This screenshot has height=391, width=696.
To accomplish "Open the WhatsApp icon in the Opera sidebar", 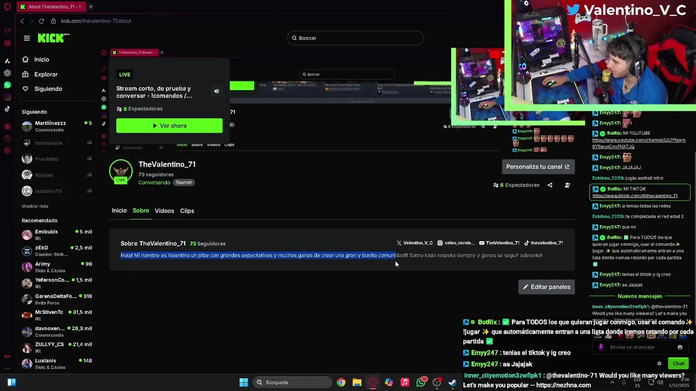I will pos(7,85).
